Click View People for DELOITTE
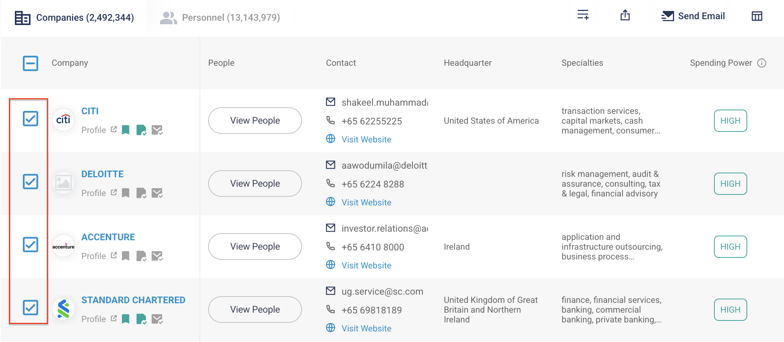This screenshot has width=784, height=342. pos(255,184)
